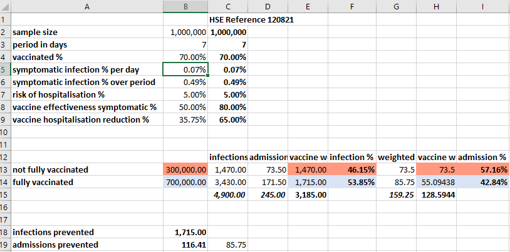Select 'vaccine effectiveness symptomatic %' label

point(87,107)
